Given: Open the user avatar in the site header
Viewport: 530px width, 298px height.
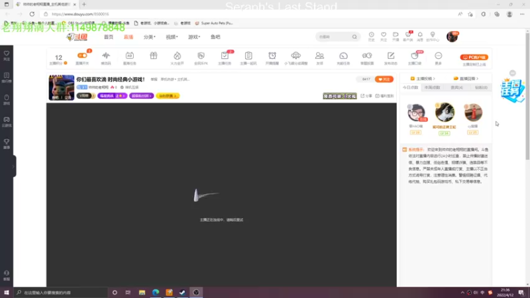Looking at the screenshot, I should (452, 36).
